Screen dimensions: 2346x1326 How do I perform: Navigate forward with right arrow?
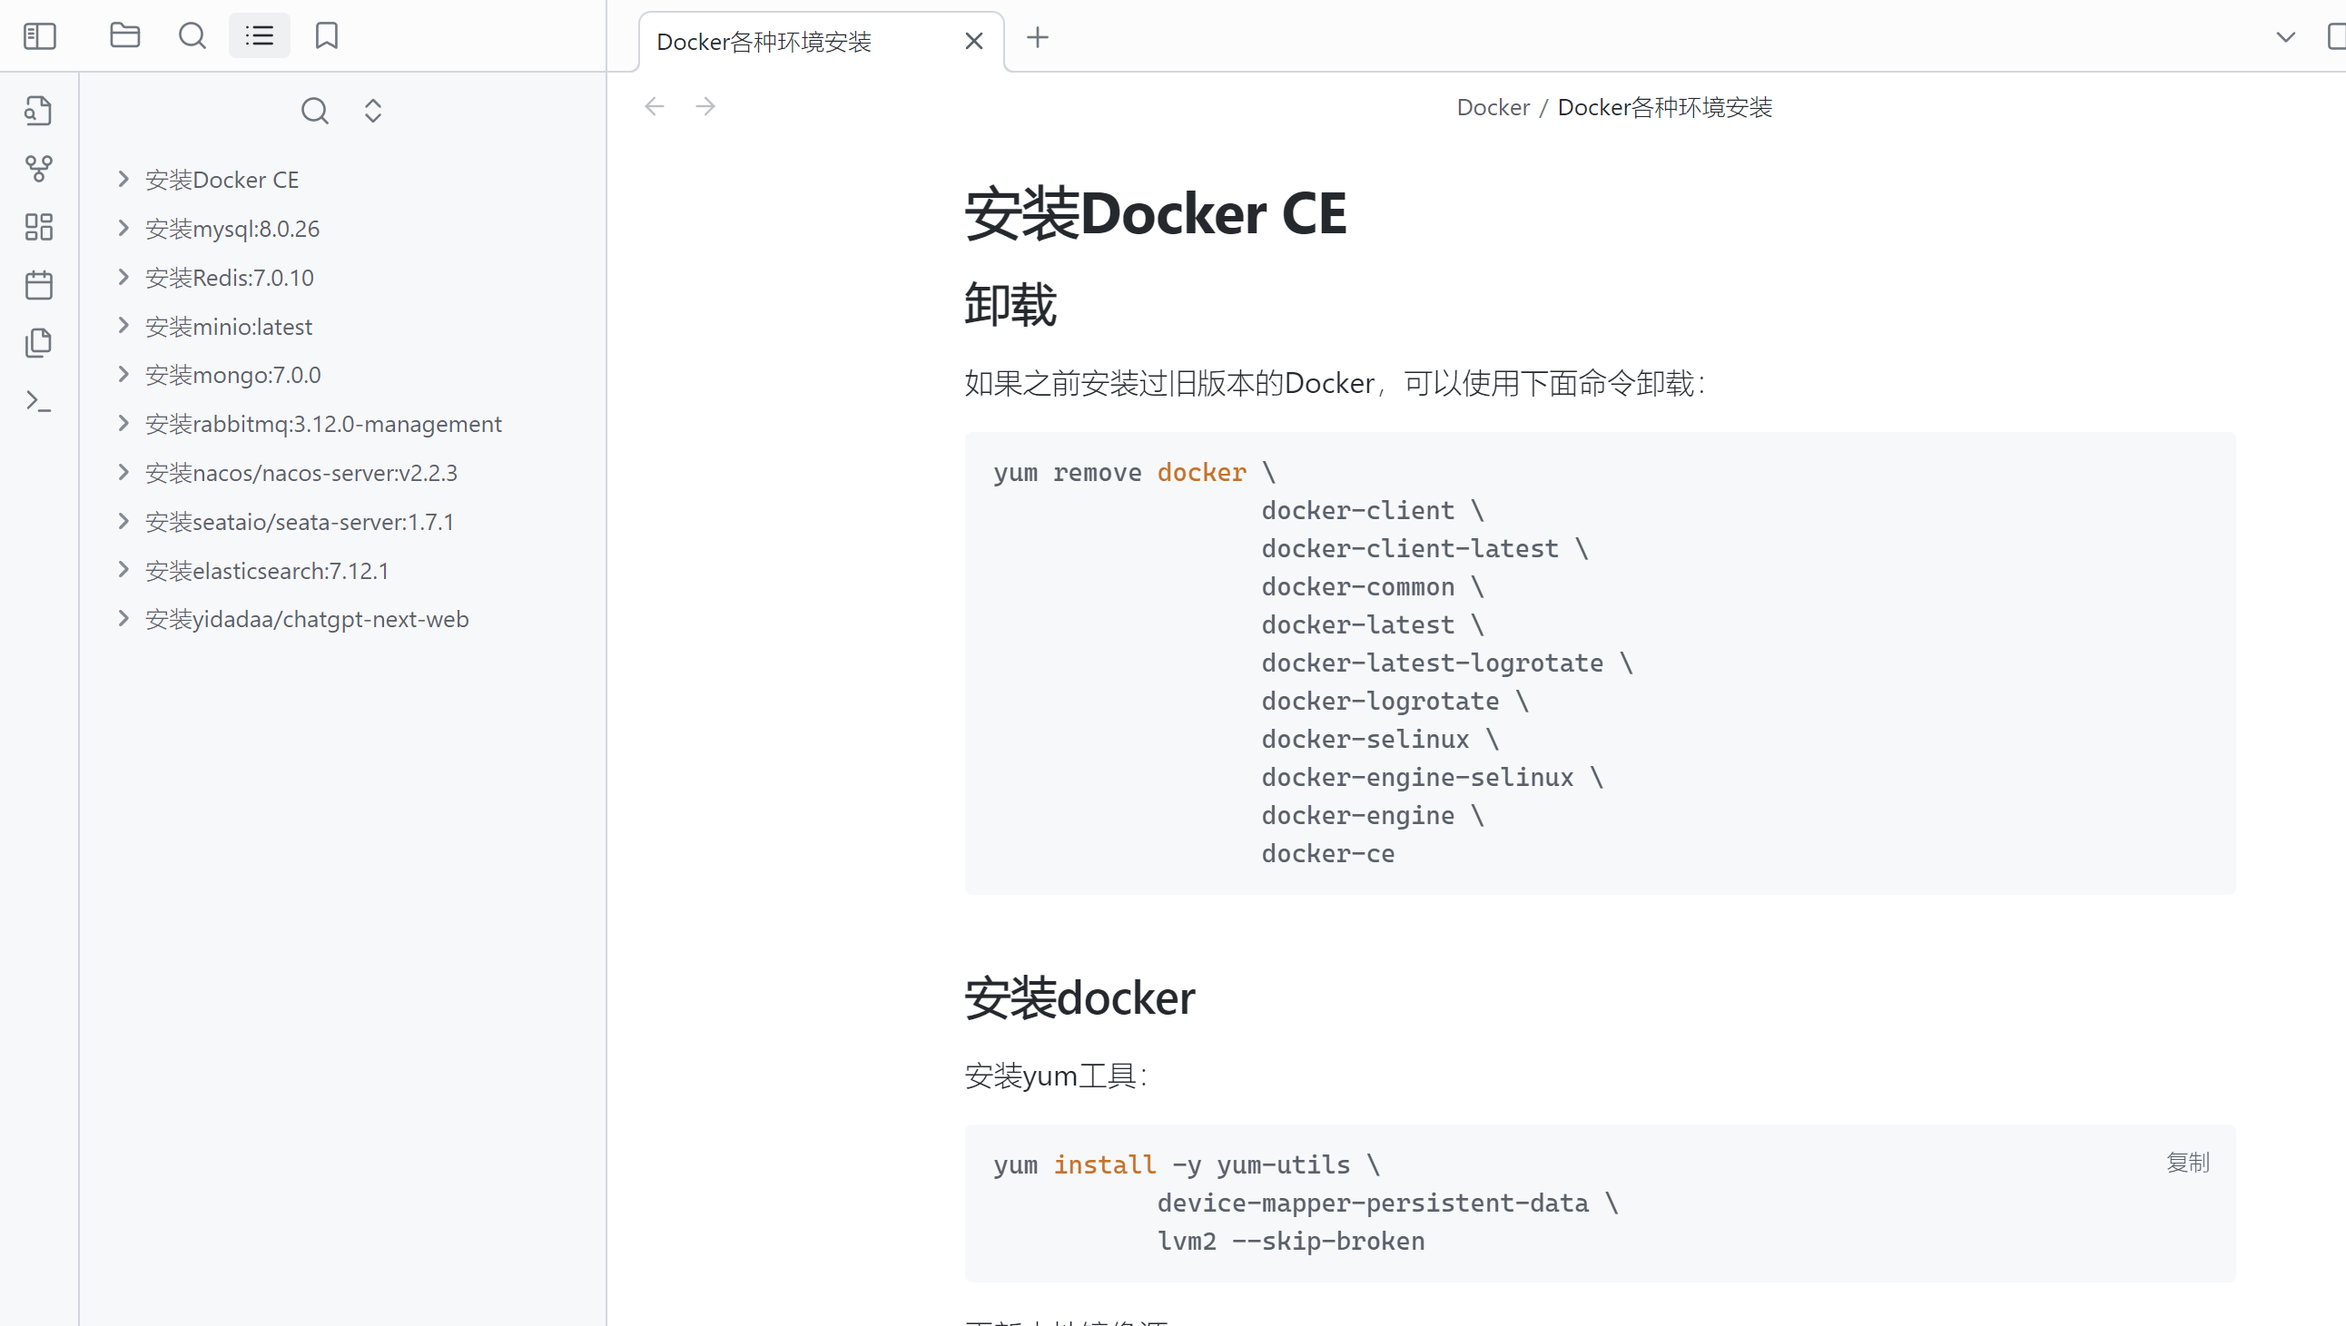pos(705,106)
